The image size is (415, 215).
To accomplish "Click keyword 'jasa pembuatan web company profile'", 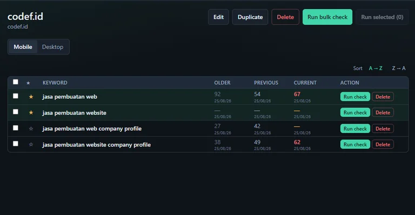I will (x=92, y=129).
